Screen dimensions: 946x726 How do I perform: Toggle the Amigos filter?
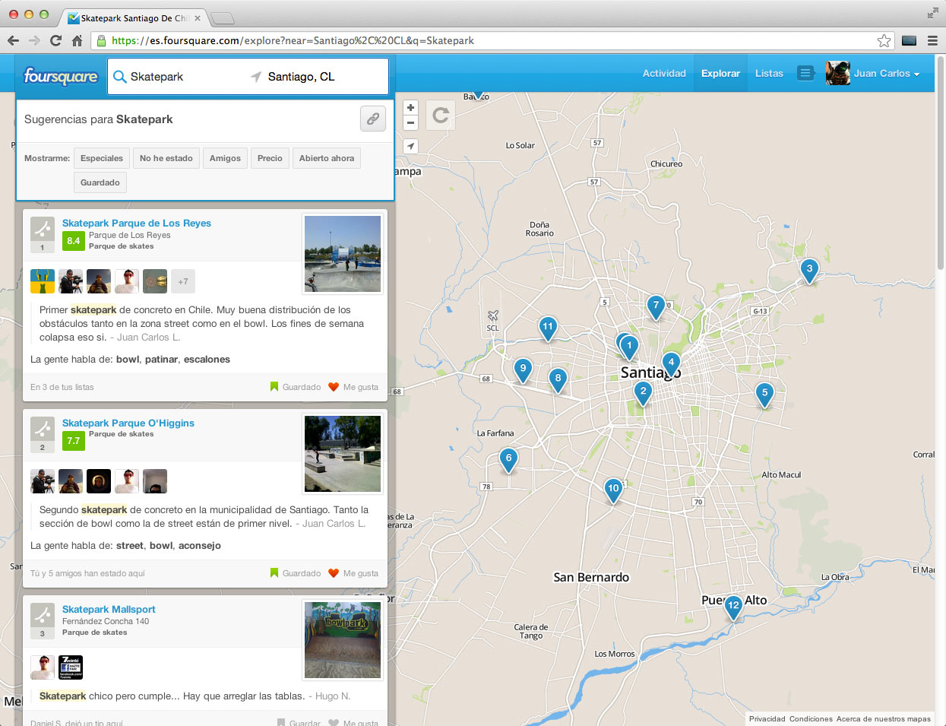click(225, 158)
